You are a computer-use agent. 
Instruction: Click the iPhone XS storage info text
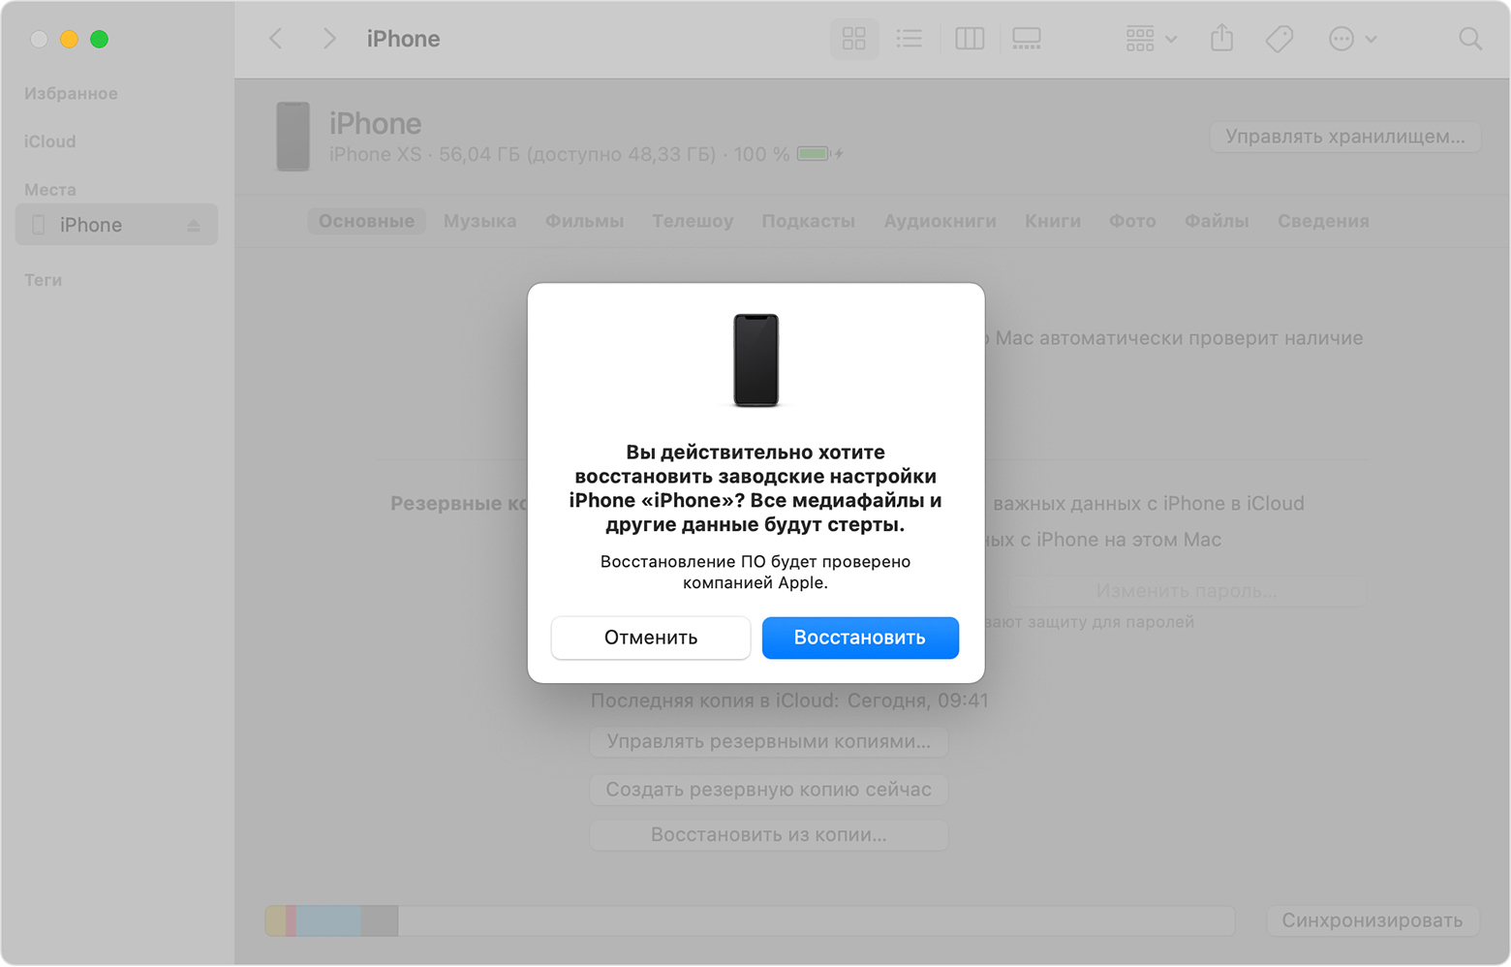tap(559, 154)
